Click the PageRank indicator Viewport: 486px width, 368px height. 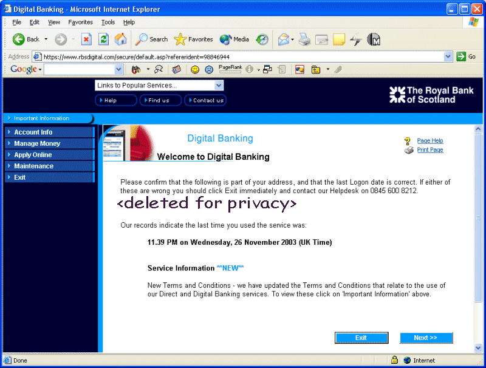(x=230, y=69)
